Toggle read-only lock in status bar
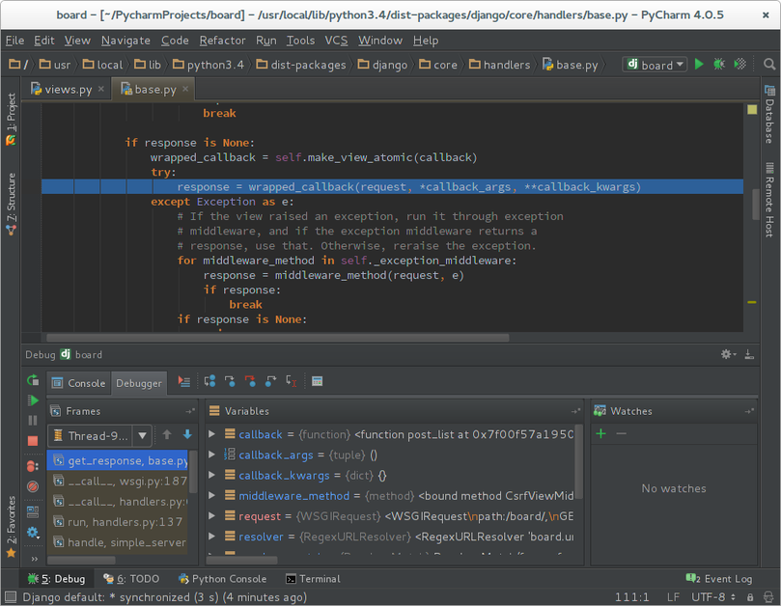781x606 pixels. (x=750, y=596)
